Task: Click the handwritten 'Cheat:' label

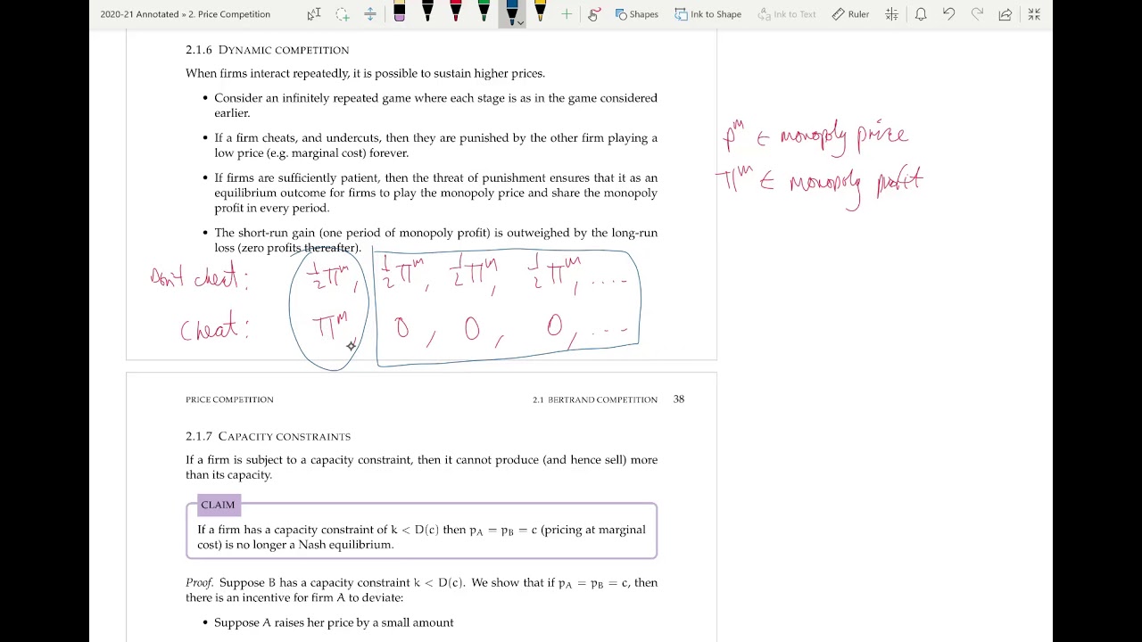Action: pos(214,329)
